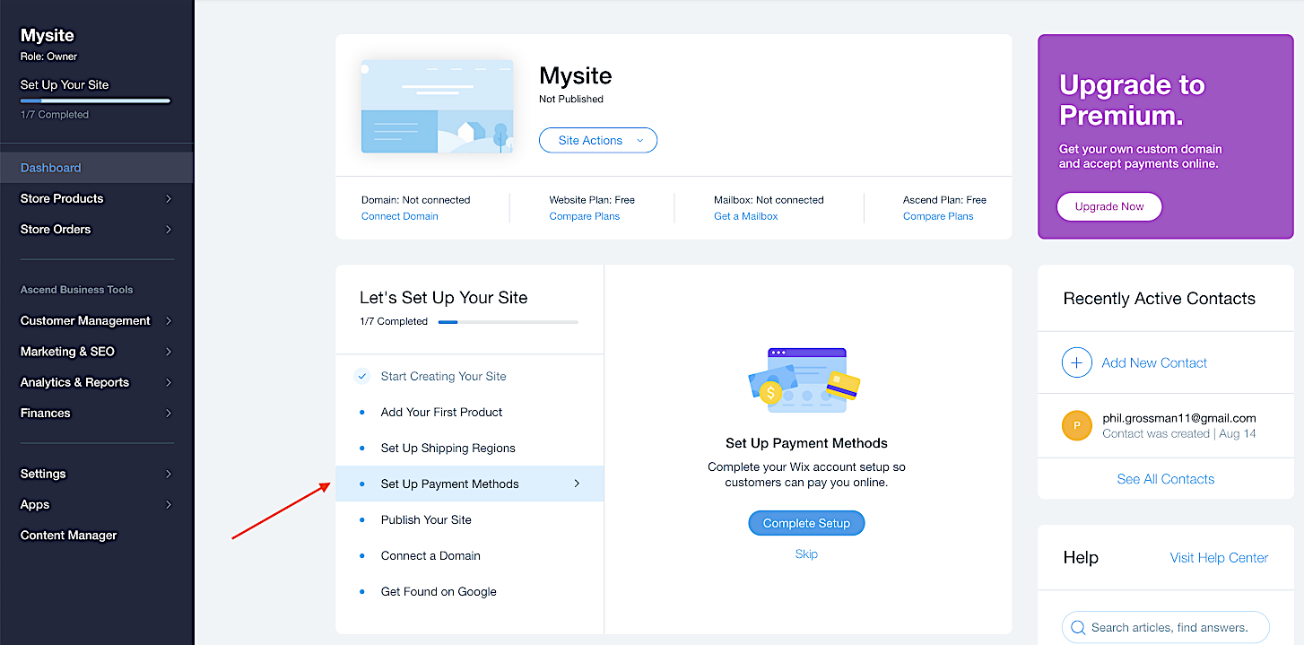The image size is (1304, 645).
Task: Click the Complete Setup button
Action: pos(806,523)
